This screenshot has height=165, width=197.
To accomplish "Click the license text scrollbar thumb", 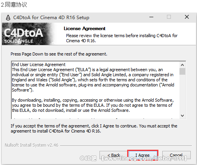I will coord(182,71).
